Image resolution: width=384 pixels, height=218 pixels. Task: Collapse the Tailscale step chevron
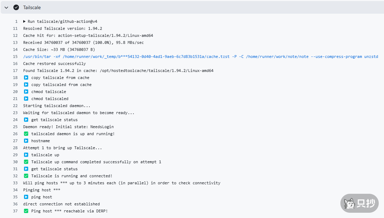click(x=6, y=8)
